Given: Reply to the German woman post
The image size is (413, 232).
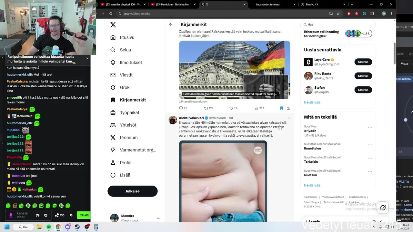Looking at the screenshot, I should click(x=183, y=108).
